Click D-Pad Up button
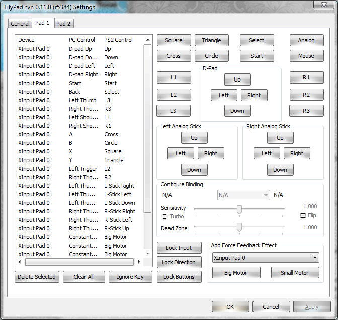The width and height of the screenshot is (338, 320). coord(237,79)
